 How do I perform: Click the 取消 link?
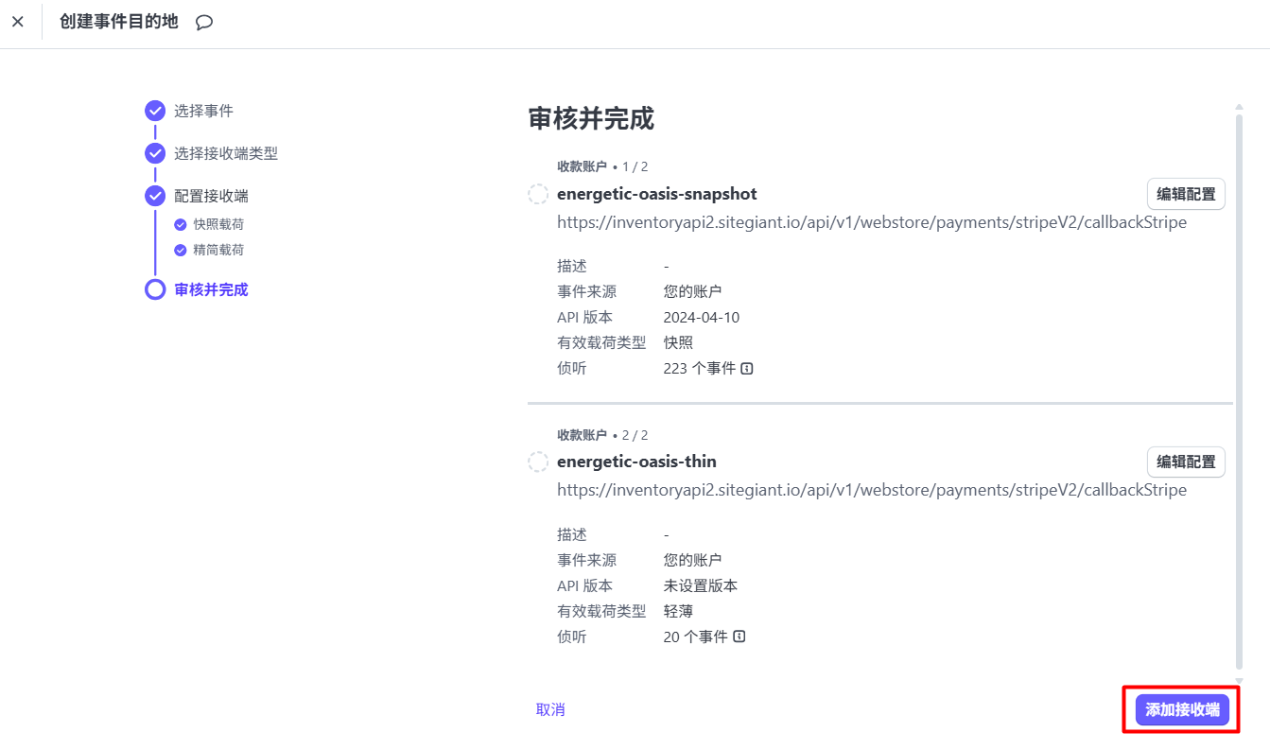click(550, 709)
